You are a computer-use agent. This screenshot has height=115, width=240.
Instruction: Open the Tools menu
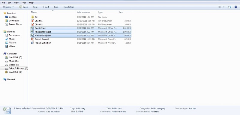point(24,3)
